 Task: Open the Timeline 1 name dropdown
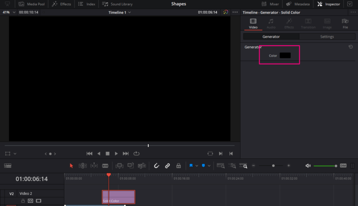click(120, 12)
